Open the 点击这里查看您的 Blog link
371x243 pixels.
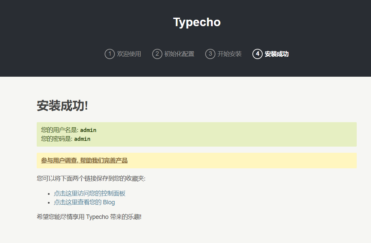pos(84,202)
